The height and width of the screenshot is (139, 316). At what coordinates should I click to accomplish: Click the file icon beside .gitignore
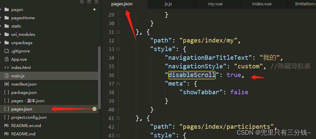tap(7, 51)
